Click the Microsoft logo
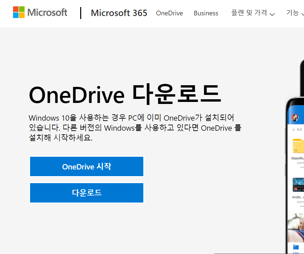This screenshot has width=304, height=254. pyautogui.click(x=40, y=13)
